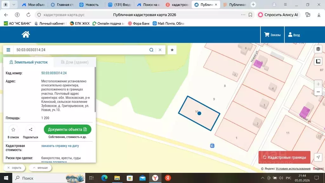Toggle Кадастровые границы button
The height and width of the screenshot is (183, 325).
(x=284, y=157)
